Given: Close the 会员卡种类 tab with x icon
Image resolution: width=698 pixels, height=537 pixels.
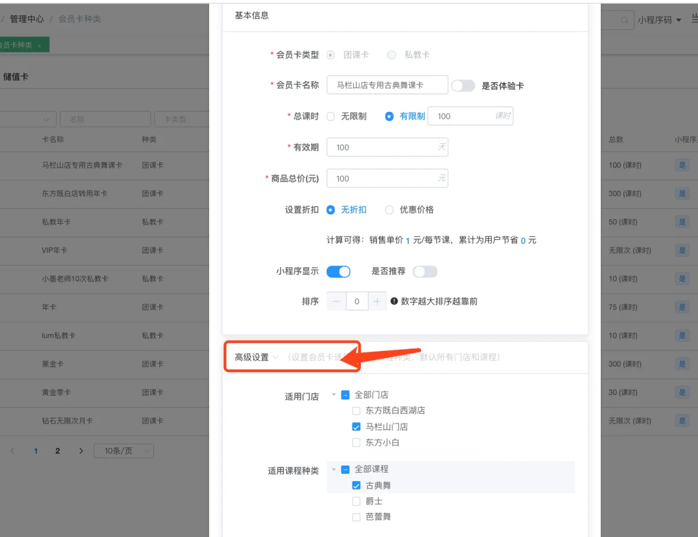Looking at the screenshot, I should [39, 45].
